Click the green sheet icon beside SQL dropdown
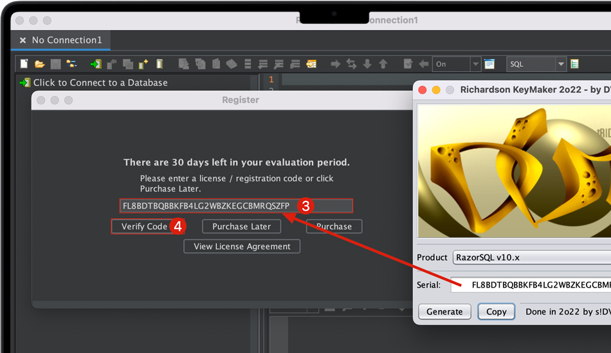611x353 pixels. (574, 64)
